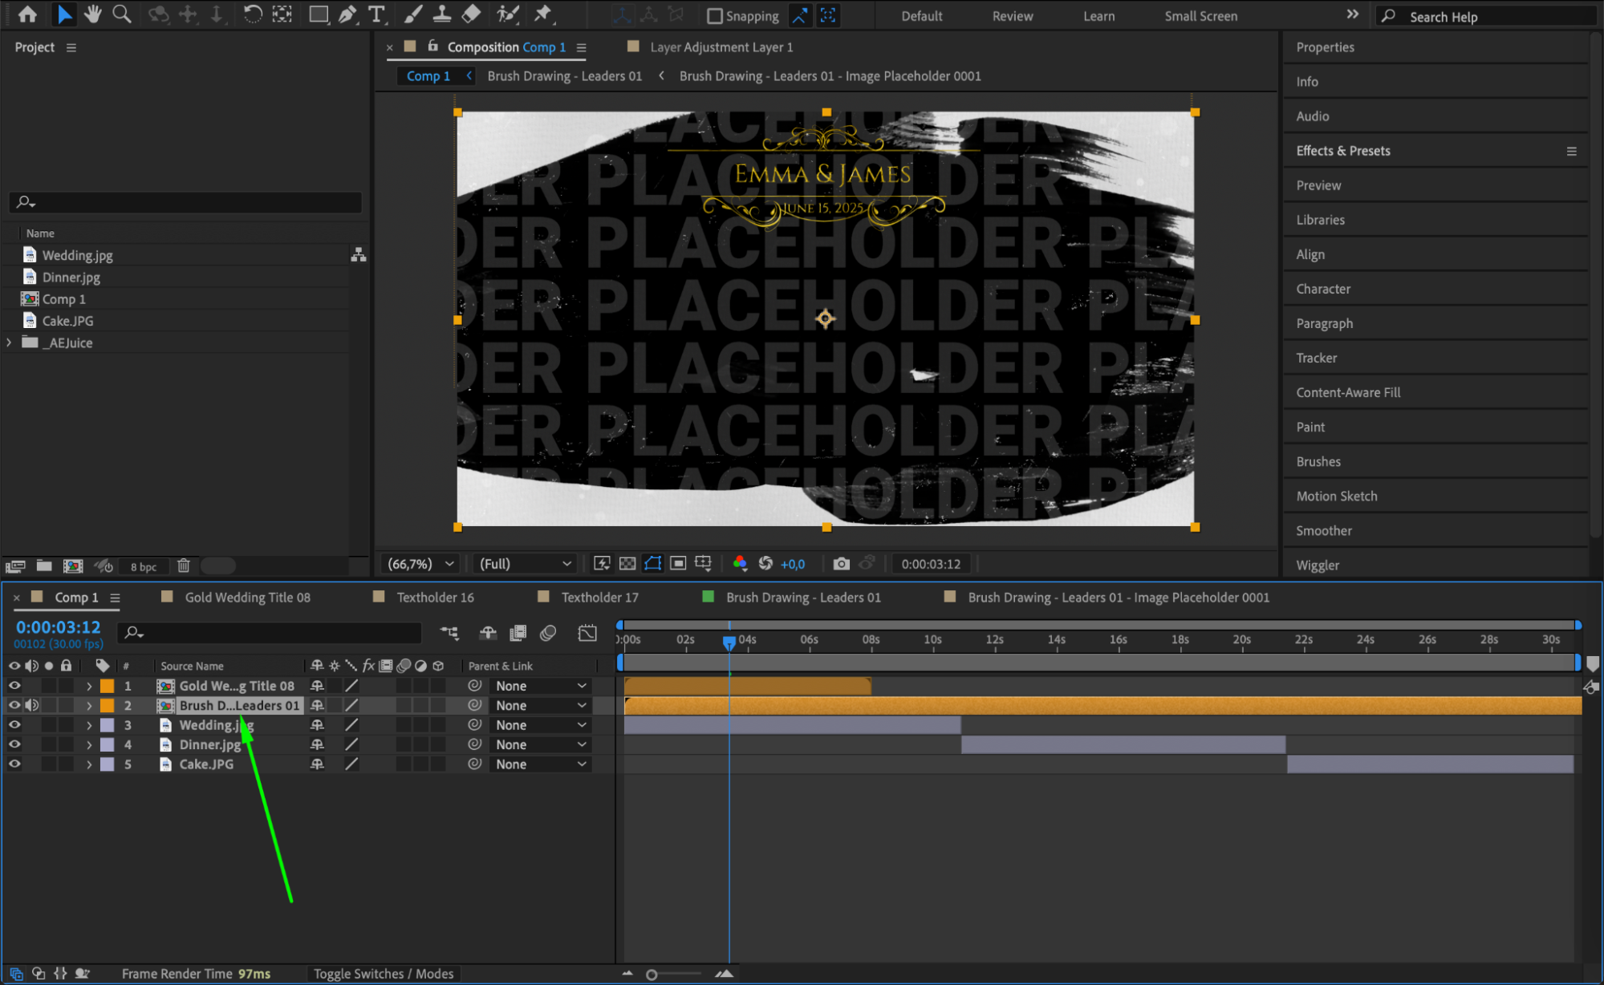Click the Gold Wedding Title 08 label color

click(x=107, y=686)
